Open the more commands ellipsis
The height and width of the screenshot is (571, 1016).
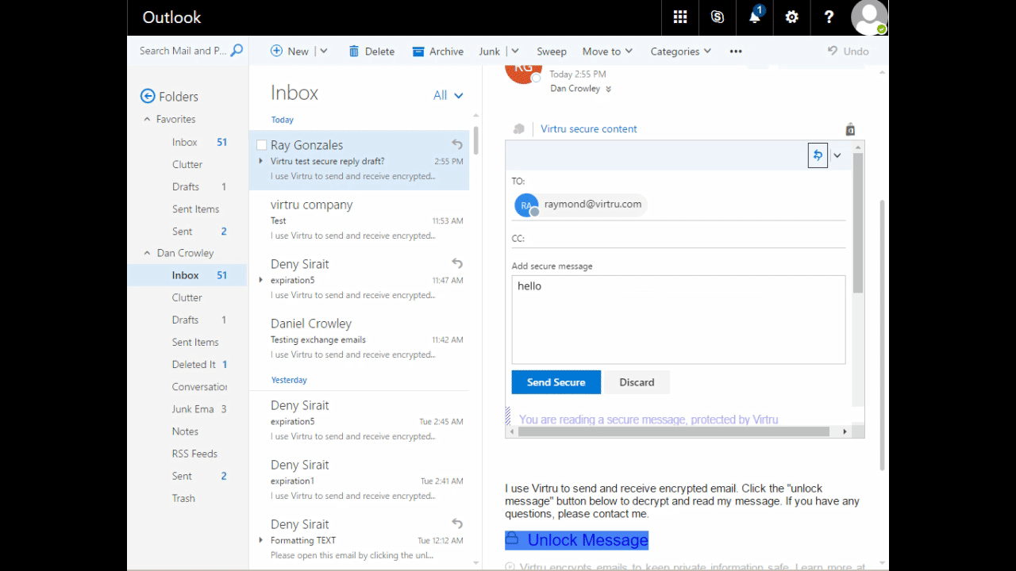pos(736,52)
